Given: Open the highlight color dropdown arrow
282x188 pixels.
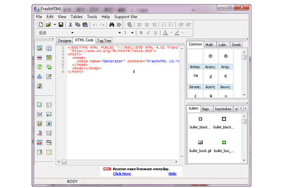Looking at the screenshot, I should (x=183, y=33).
